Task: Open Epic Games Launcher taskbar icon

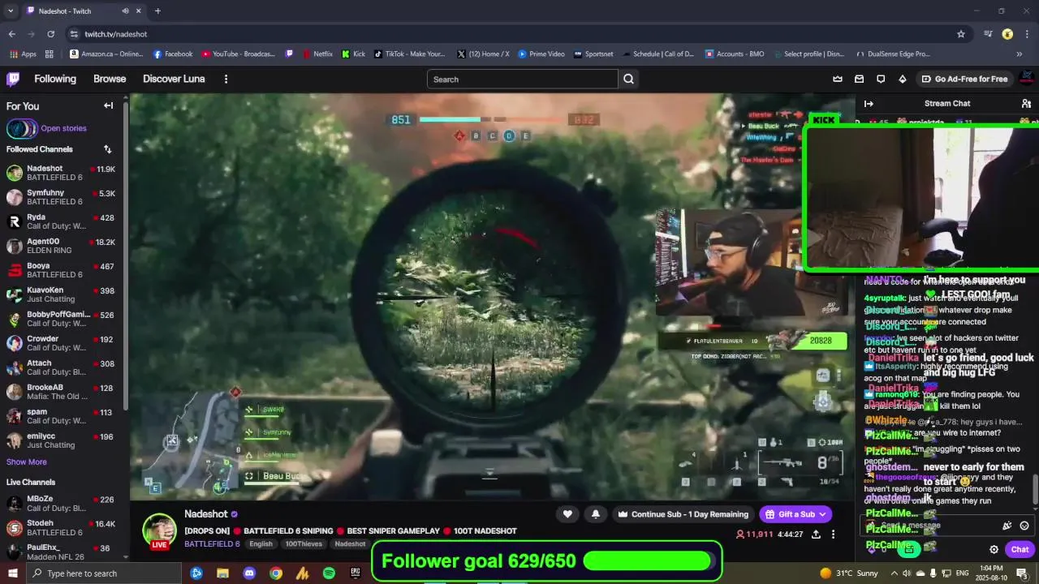Action: [x=355, y=573]
